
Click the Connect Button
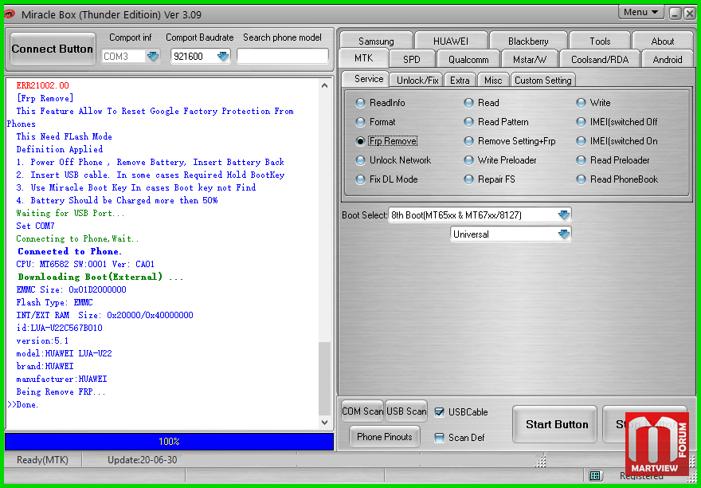(53, 49)
